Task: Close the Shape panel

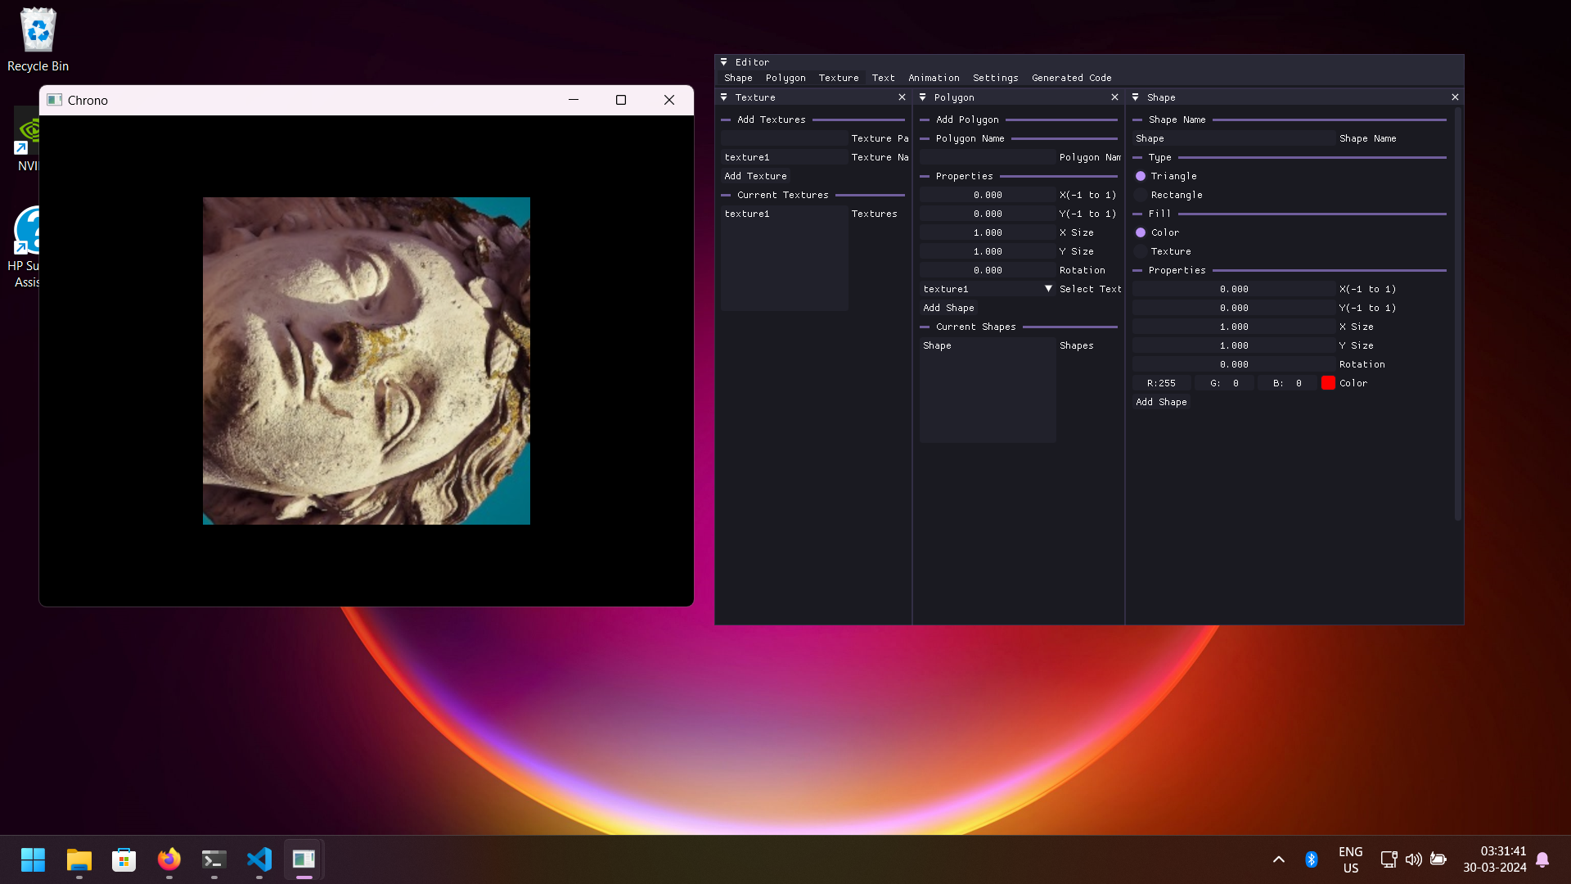Action: click(1455, 97)
